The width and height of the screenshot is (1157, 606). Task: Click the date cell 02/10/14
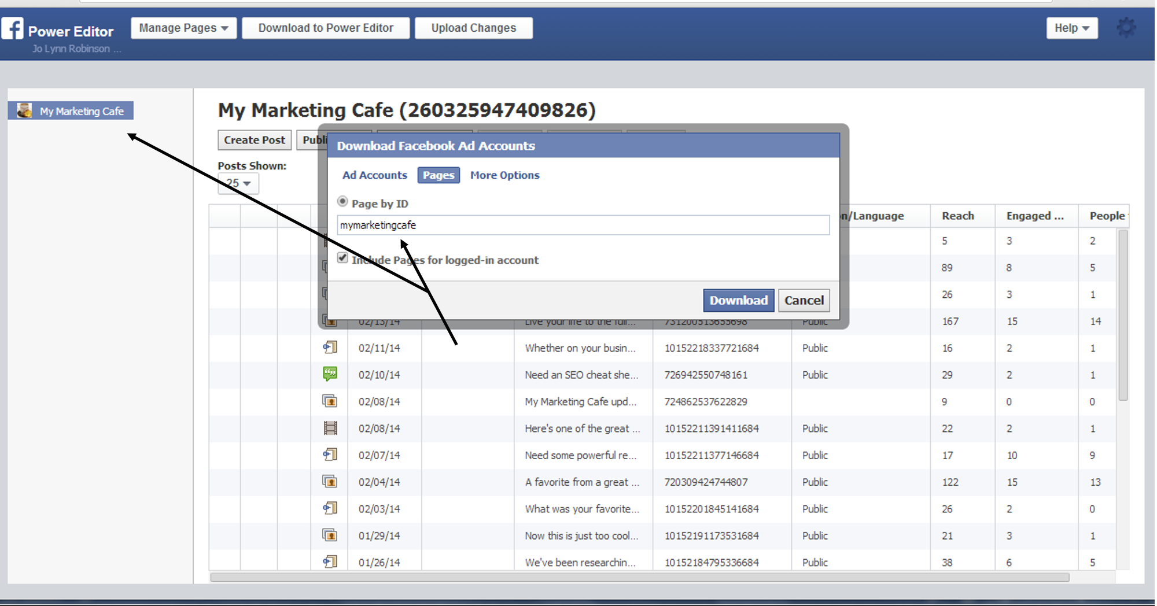click(x=379, y=375)
